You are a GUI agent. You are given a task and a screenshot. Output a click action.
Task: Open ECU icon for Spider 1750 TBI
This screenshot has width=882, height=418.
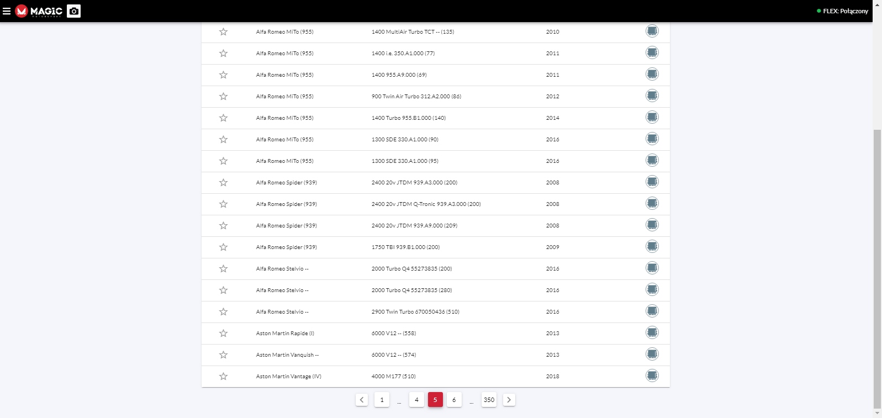tap(652, 246)
